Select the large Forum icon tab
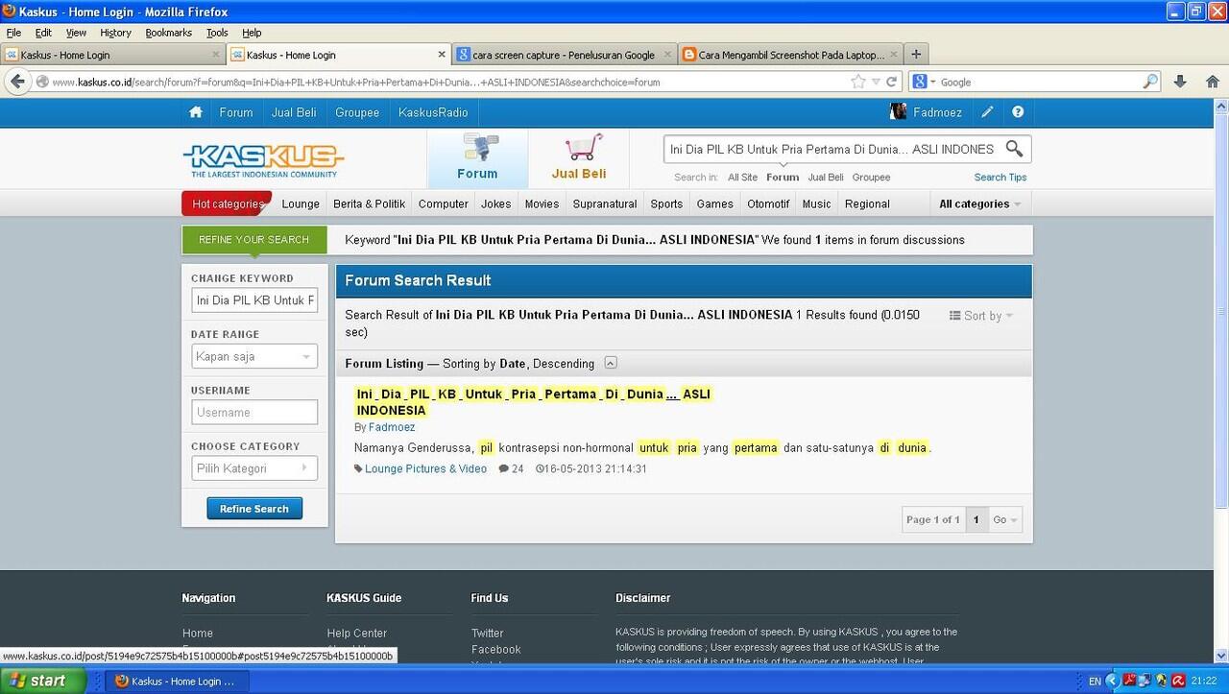The height and width of the screenshot is (694, 1229). click(477, 158)
